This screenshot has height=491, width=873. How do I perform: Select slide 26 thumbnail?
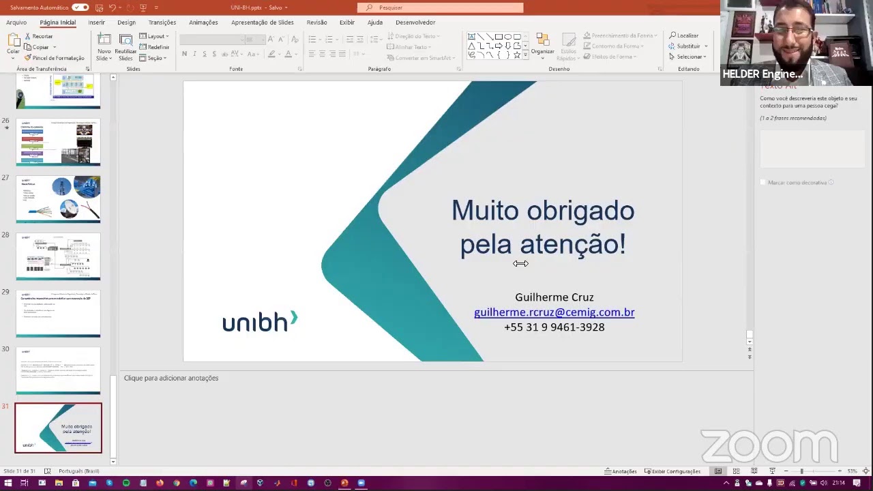[58, 143]
